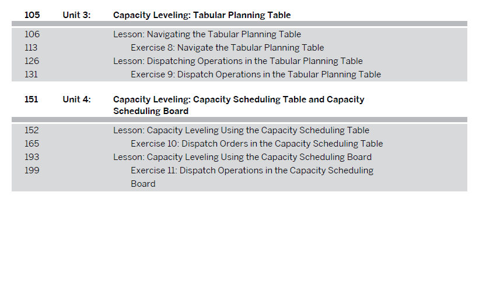Click page number 106
This screenshot has width=479, height=281.
(32, 34)
